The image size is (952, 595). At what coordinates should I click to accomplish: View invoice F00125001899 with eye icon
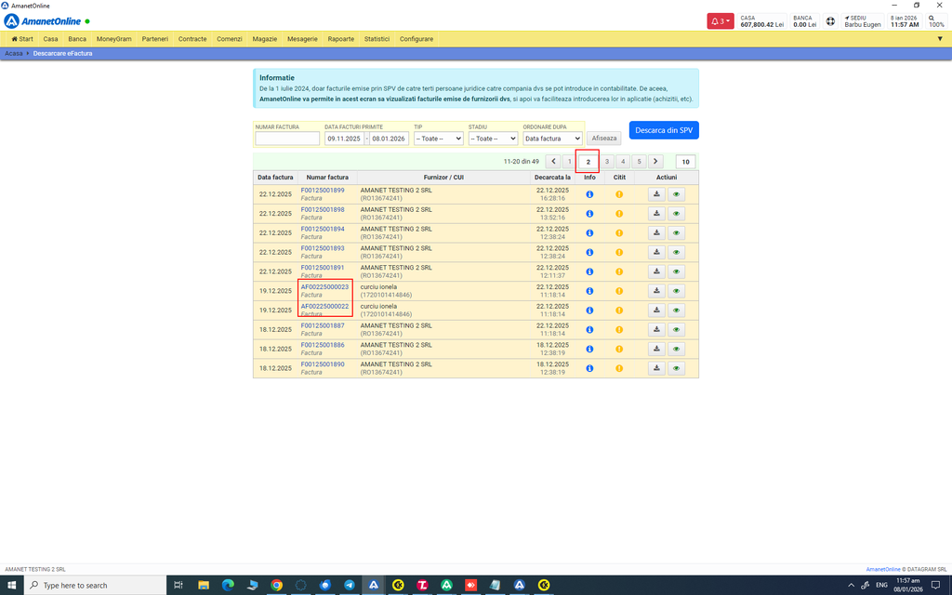[x=677, y=194]
